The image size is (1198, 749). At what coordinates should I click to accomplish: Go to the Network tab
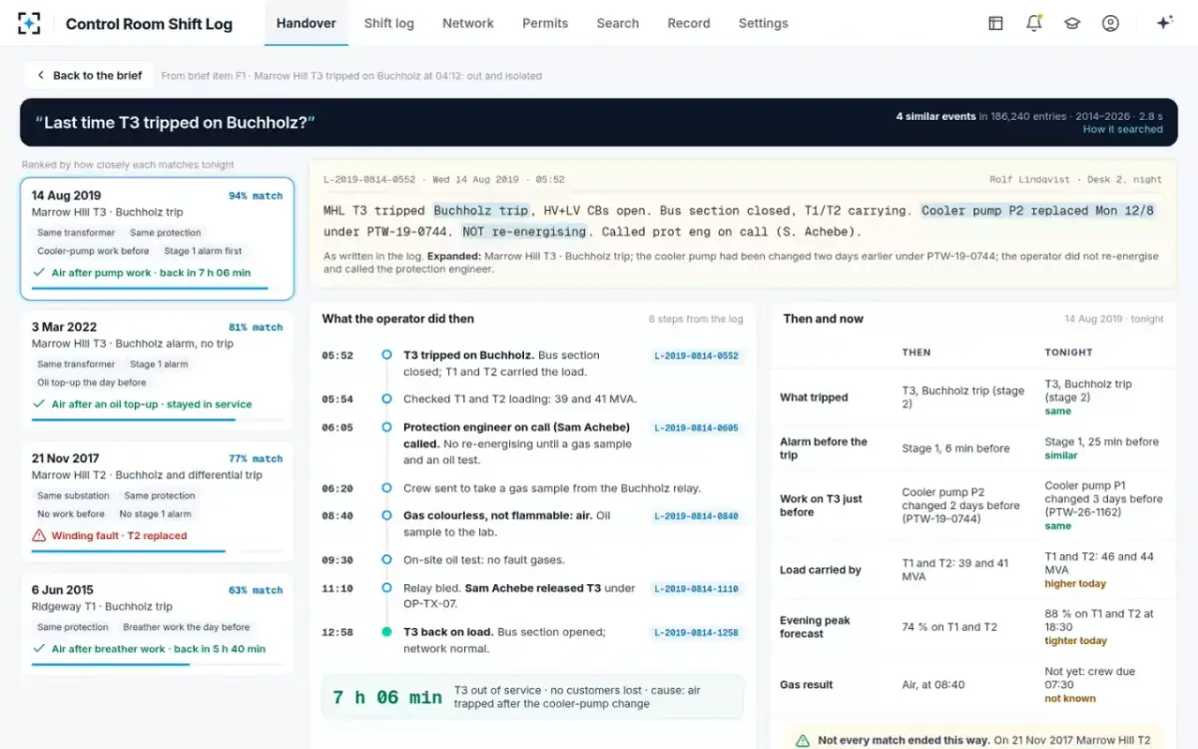[x=468, y=23]
